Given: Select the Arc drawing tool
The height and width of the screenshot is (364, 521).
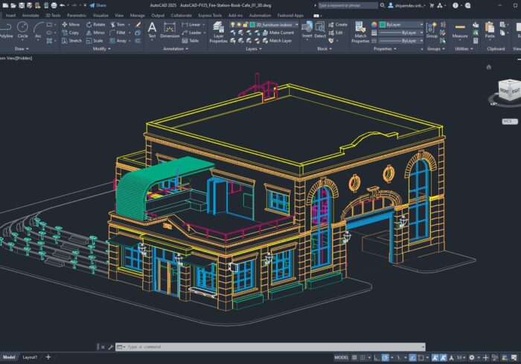Looking at the screenshot, I should pyautogui.click(x=38, y=30).
